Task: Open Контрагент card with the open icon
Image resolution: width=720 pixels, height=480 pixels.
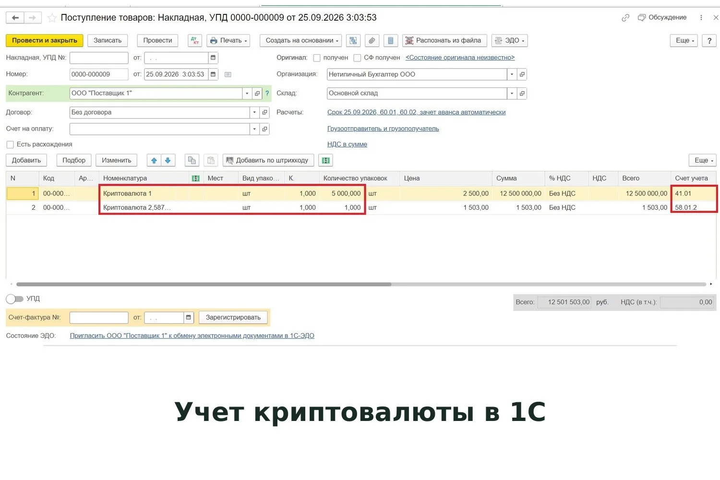Action: coord(257,94)
